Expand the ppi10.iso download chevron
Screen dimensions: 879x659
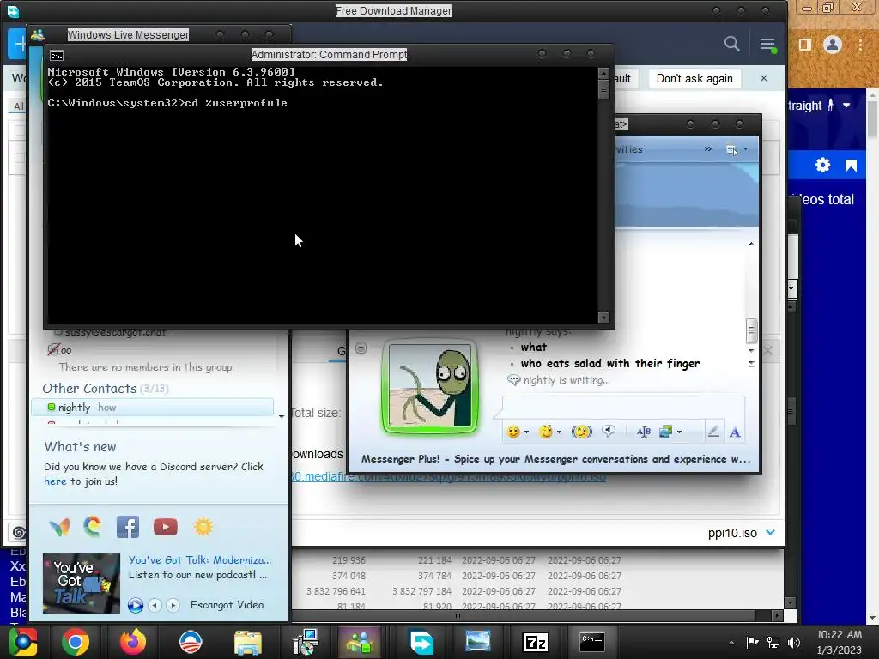pos(770,532)
